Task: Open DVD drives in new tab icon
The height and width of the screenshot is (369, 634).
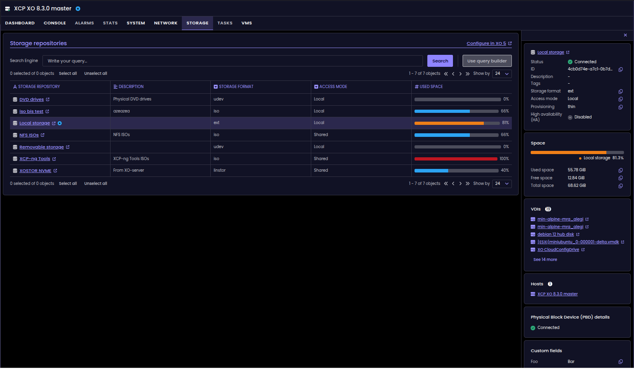Action: (48, 100)
